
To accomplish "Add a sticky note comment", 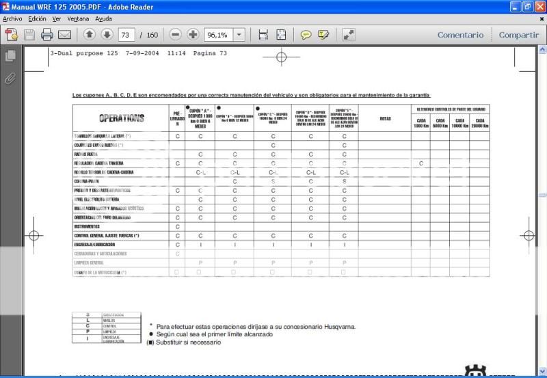I will (x=306, y=34).
